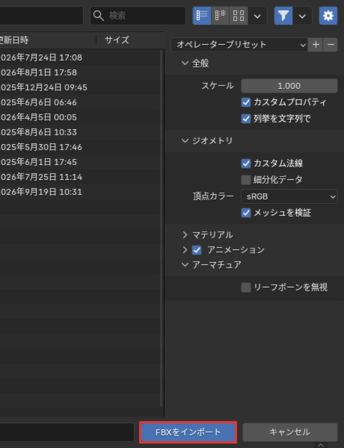Image resolution: width=344 pixels, height=448 pixels.
Task: Open filter settings dropdown arrow
Action: click(302, 15)
